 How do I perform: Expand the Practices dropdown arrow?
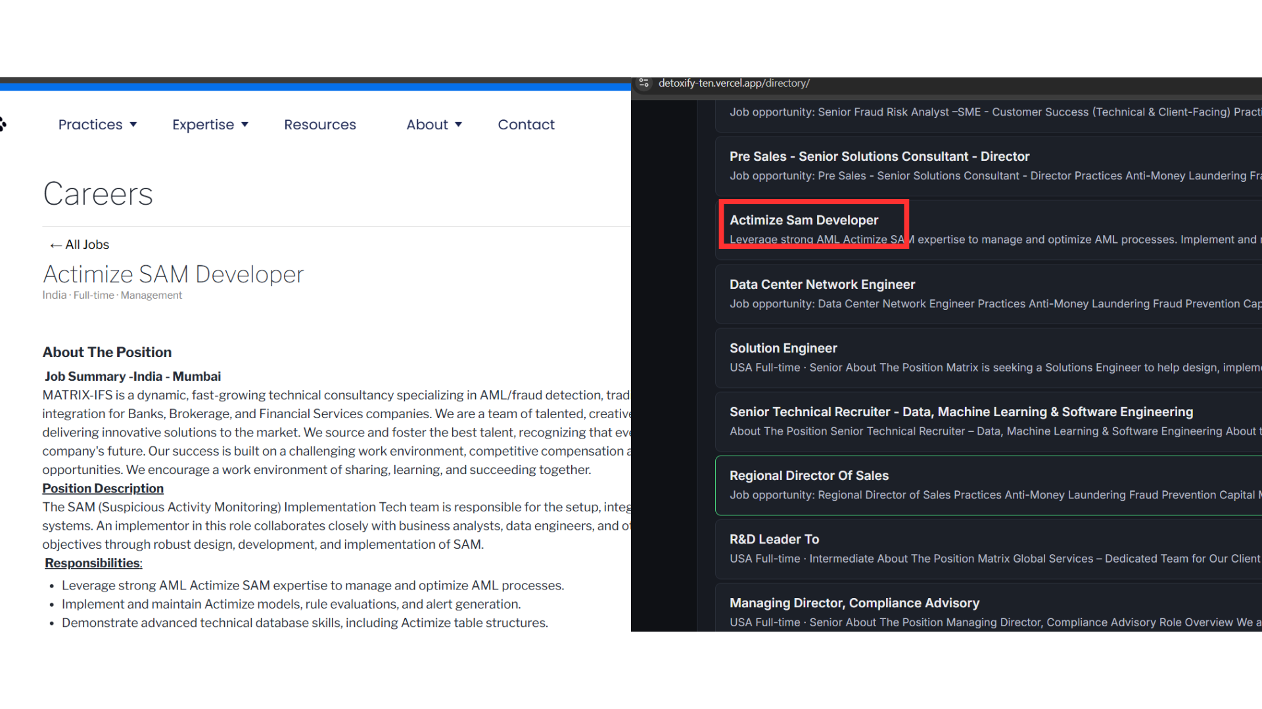coord(133,125)
